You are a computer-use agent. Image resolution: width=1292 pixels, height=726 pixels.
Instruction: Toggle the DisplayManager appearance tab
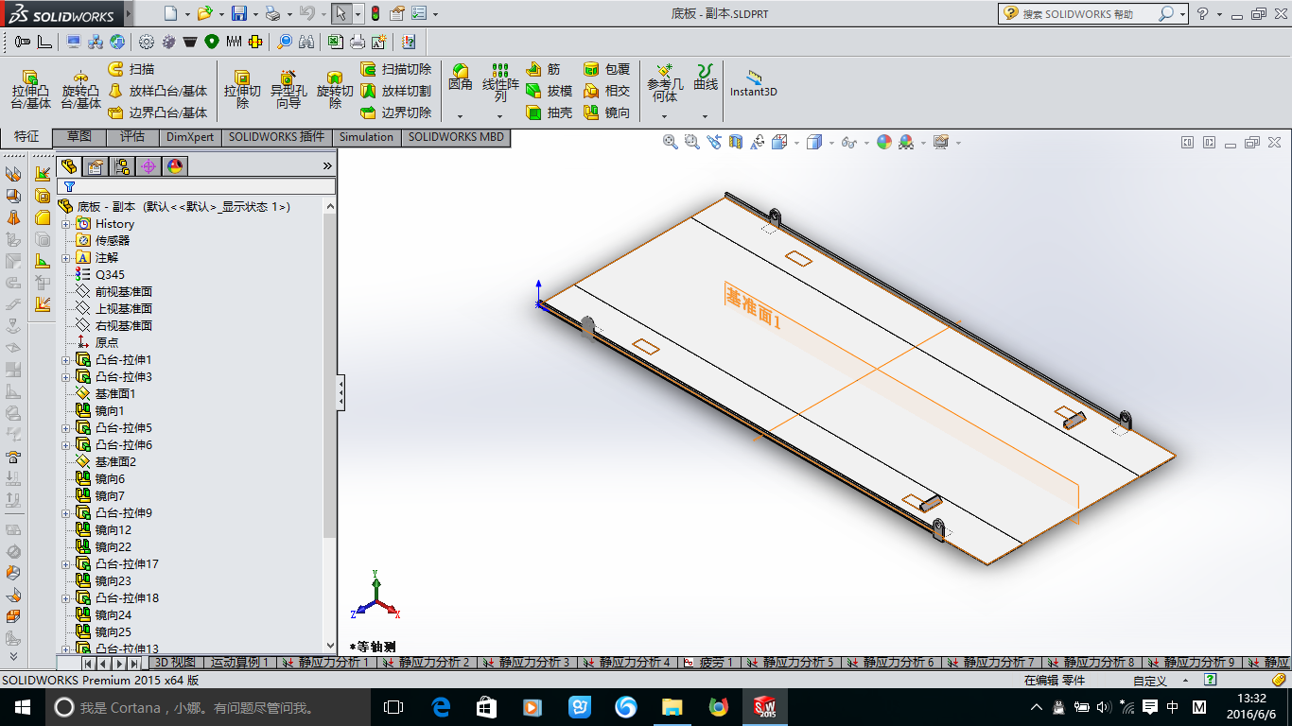pos(174,166)
